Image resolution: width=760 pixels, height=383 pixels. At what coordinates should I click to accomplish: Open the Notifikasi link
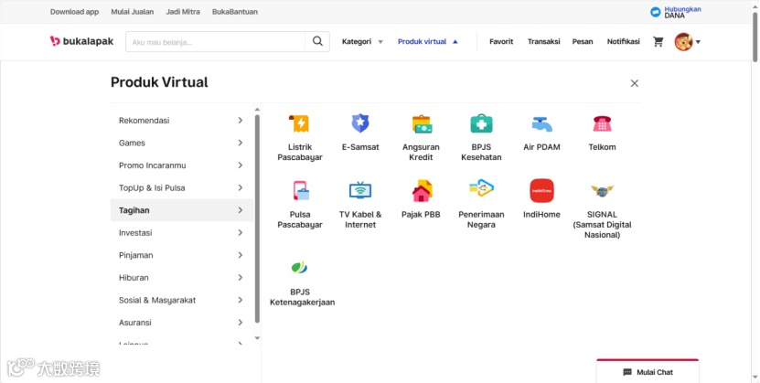pyautogui.click(x=624, y=42)
